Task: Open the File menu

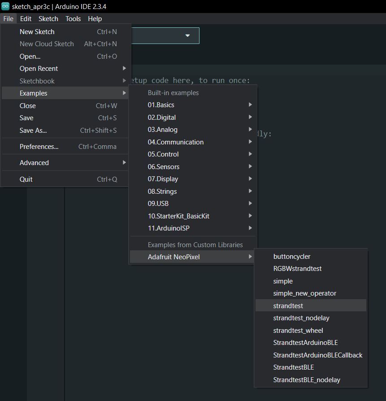Action: 8,19
